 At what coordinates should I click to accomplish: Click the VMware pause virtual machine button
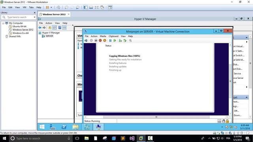pyautogui.click(x=47, y=7)
